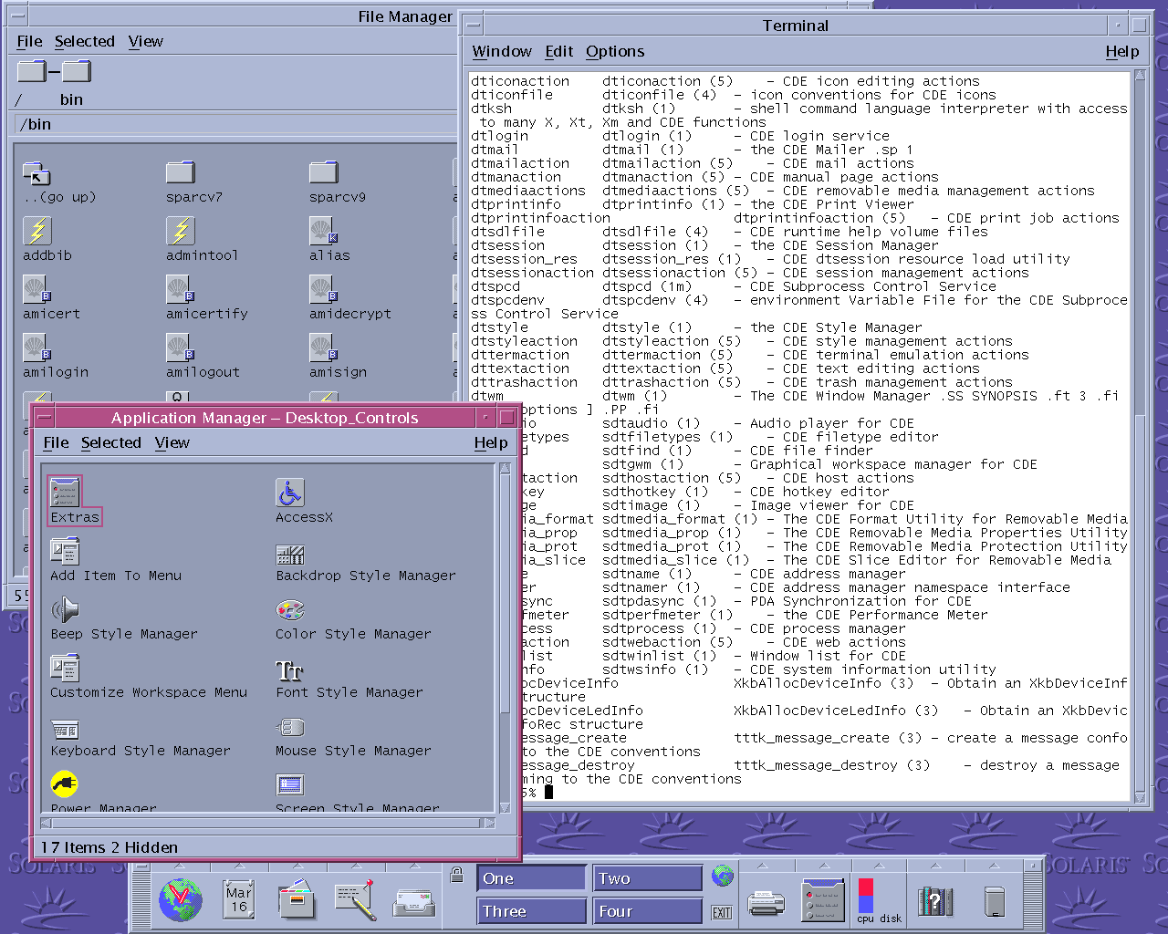Open the Font Style Manager icon

click(x=290, y=670)
